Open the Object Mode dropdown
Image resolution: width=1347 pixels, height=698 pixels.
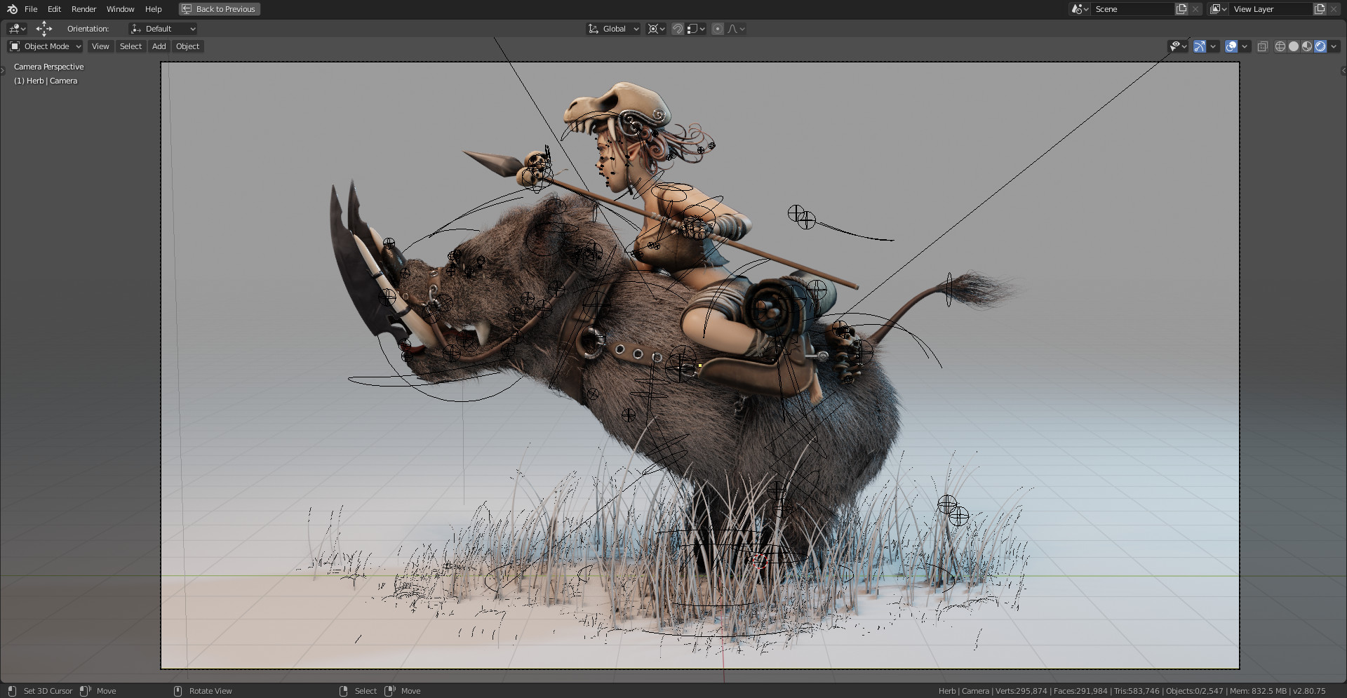[x=45, y=46]
